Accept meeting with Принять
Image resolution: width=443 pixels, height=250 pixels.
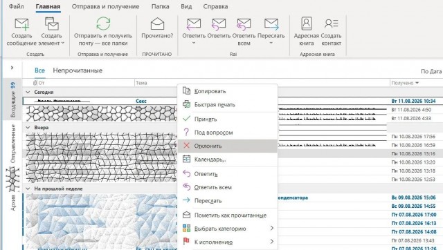tap(228, 119)
